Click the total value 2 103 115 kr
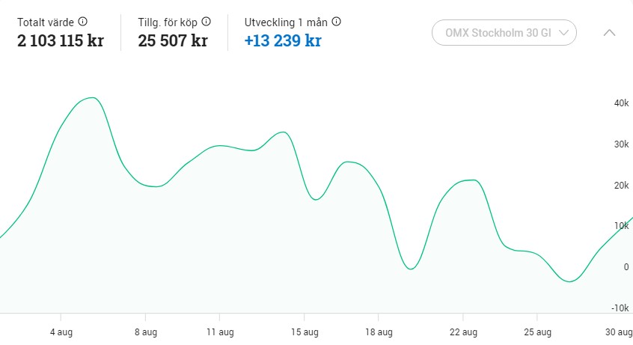Viewport: 633px width, 345px height. pos(61,40)
